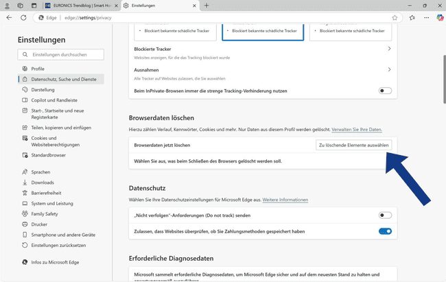Open Einstellungen zurücksetzen
The image size is (446, 282).
coord(61,245)
